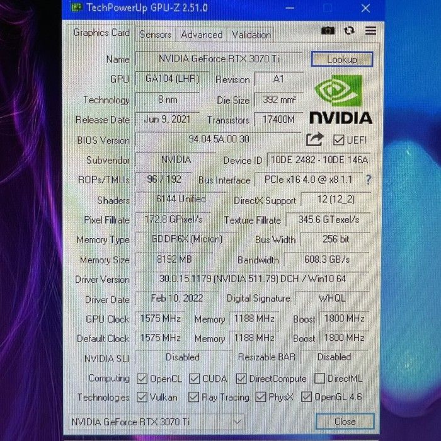Click the Revision field A1
The image size is (441, 441).
278,79
